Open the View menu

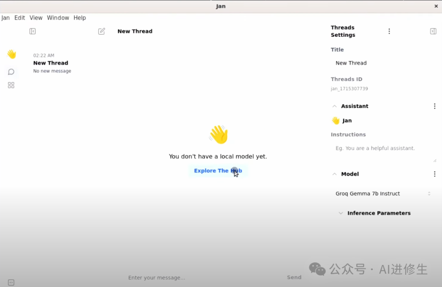(x=36, y=18)
